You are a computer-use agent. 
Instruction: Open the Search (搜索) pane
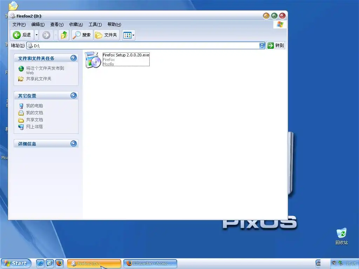[82, 35]
